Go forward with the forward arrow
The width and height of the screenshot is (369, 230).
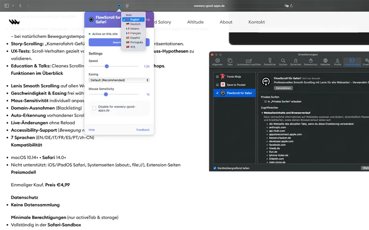[28, 6]
